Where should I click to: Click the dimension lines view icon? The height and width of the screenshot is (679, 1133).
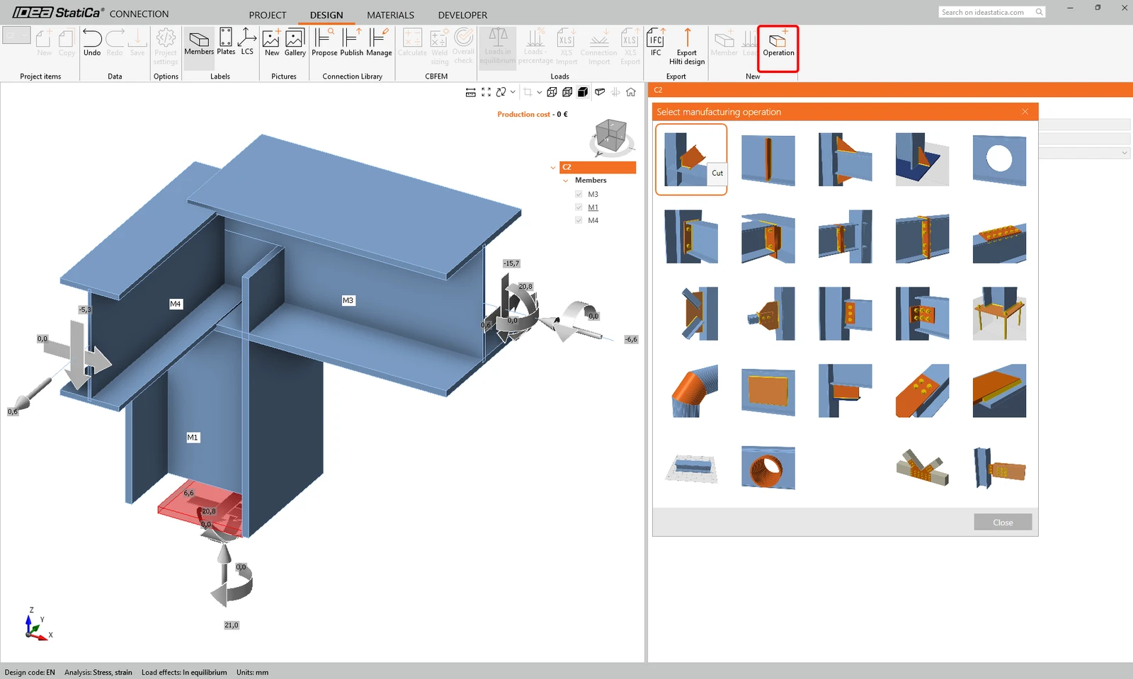[471, 92]
